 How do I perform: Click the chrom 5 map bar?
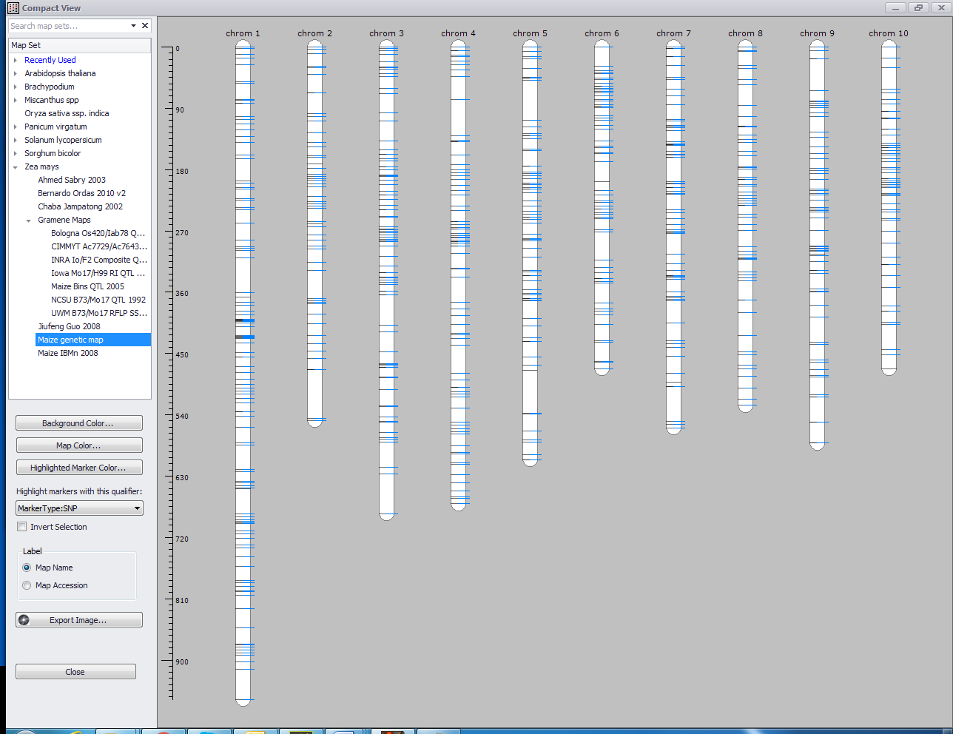tap(530, 253)
